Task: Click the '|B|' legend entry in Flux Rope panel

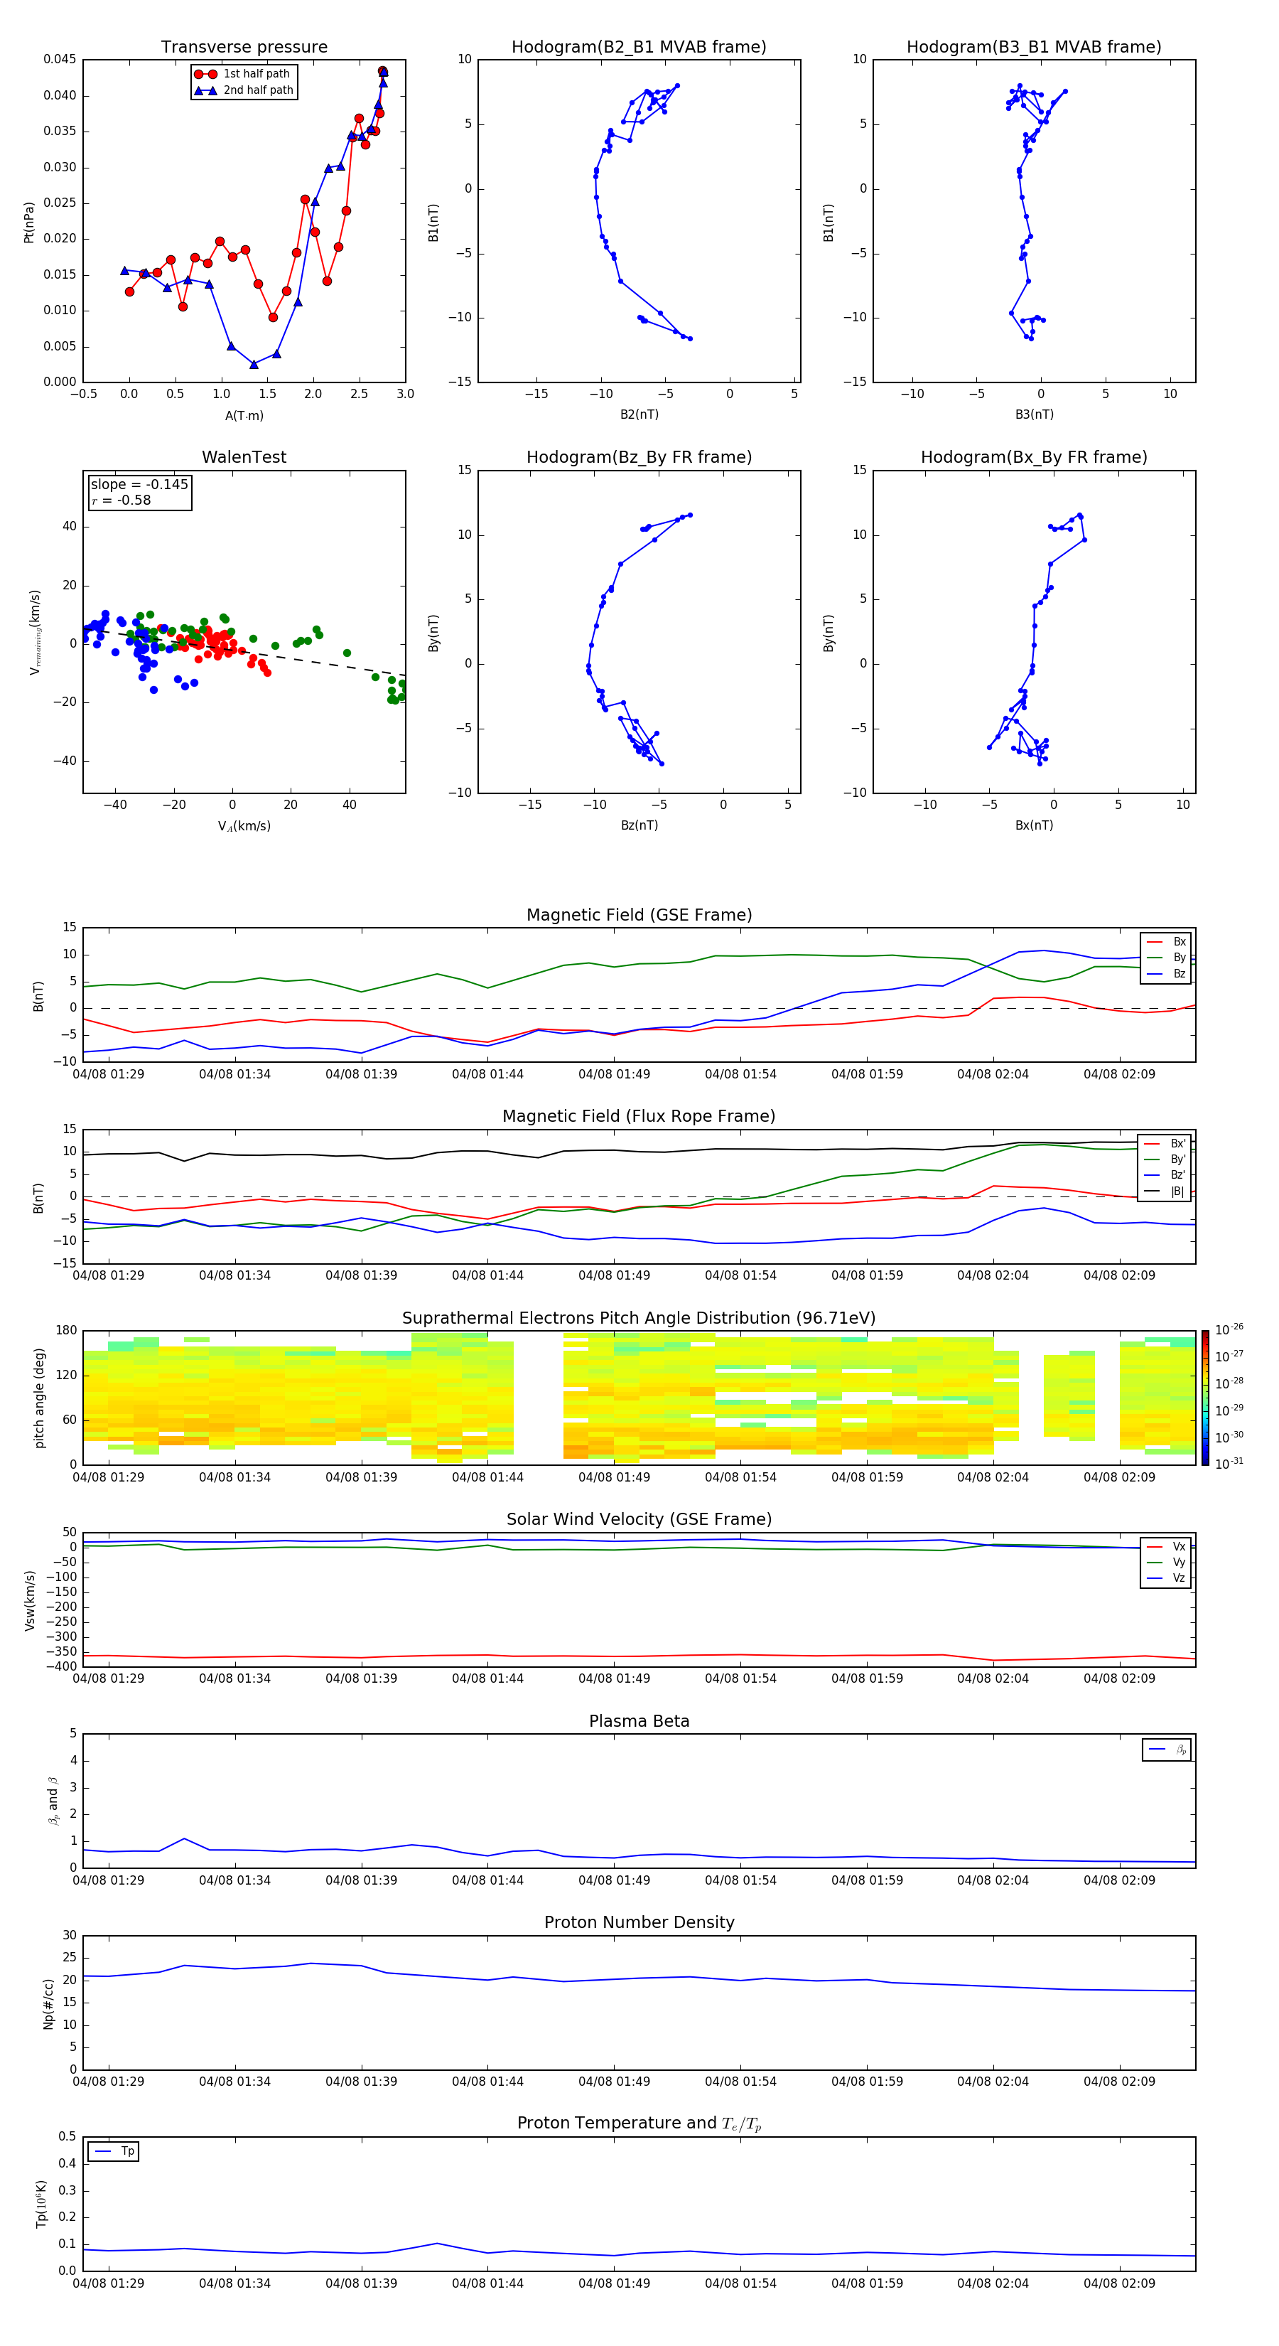Action: 1165,1192
